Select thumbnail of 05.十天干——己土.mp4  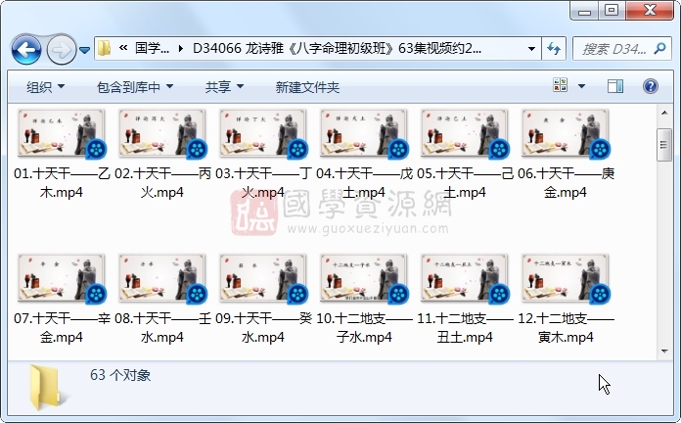[465, 134]
